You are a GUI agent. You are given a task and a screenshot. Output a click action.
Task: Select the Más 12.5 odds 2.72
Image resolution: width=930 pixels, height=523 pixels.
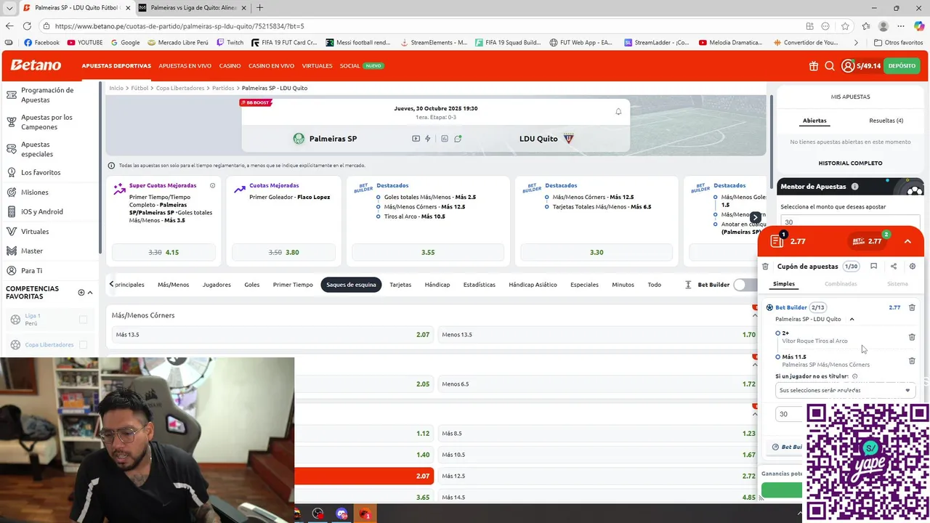[x=599, y=476]
